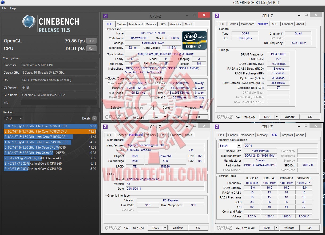The image size is (325, 235).
Task: Click OK in CPU window
Action: click(x=198, y=117)
